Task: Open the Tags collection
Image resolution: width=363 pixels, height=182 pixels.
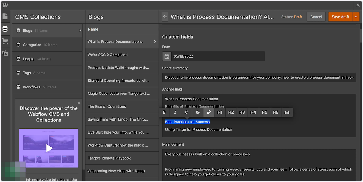Action: 47,73
